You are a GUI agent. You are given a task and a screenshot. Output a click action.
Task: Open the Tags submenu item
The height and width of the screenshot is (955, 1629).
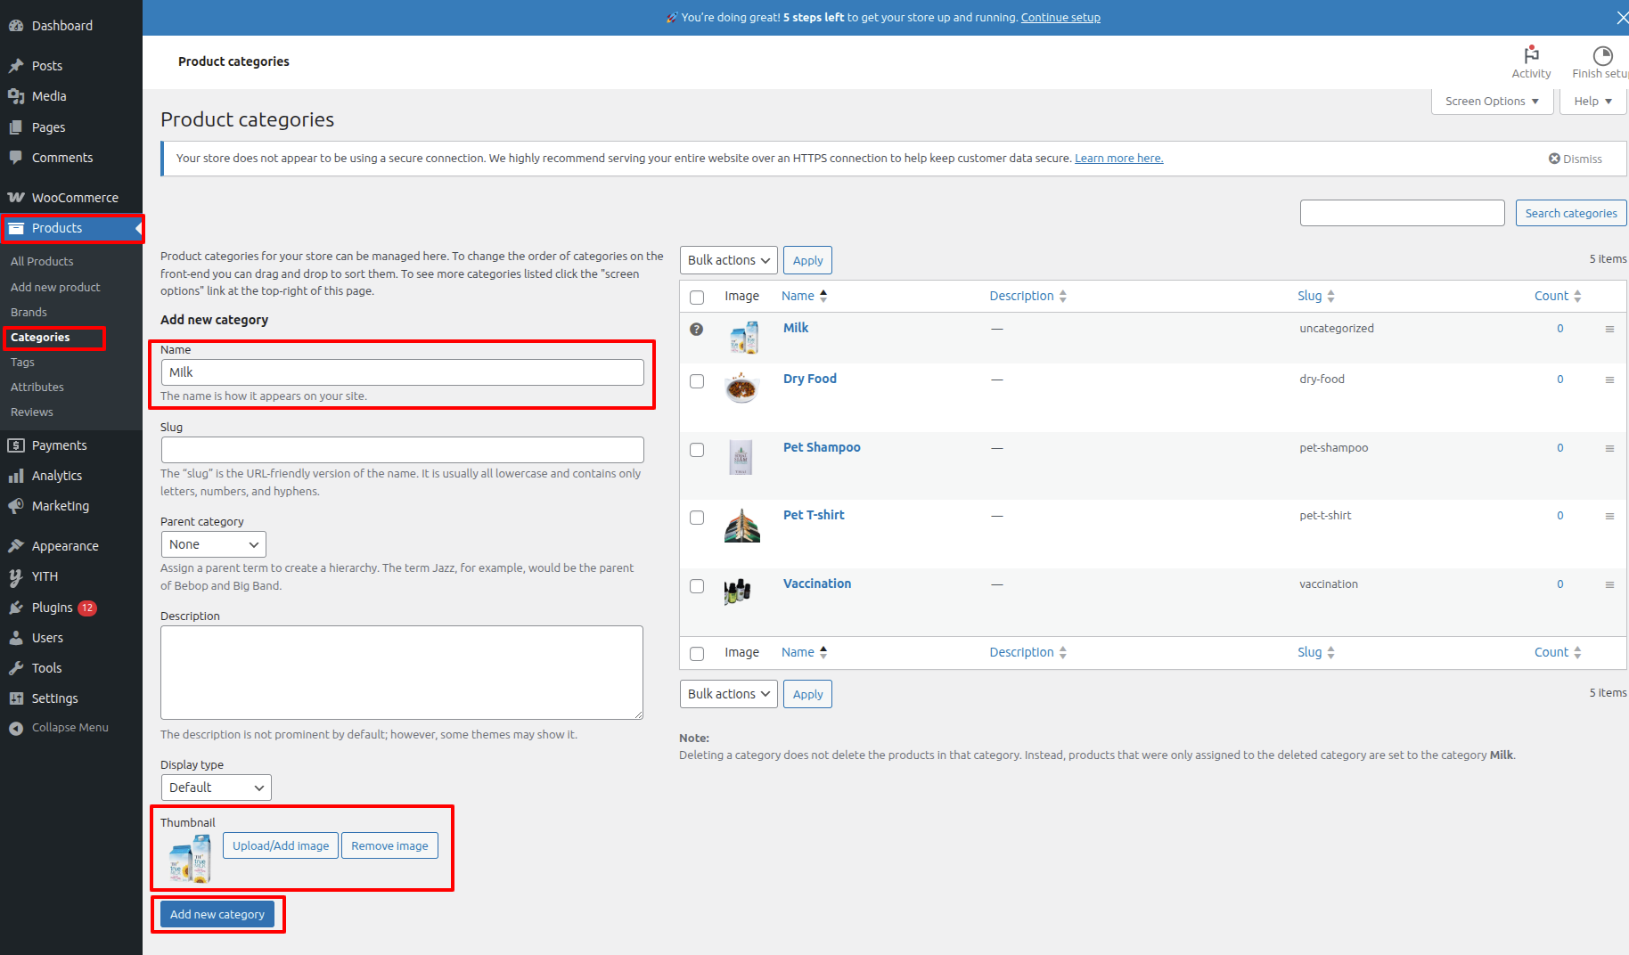click(22, 363)
